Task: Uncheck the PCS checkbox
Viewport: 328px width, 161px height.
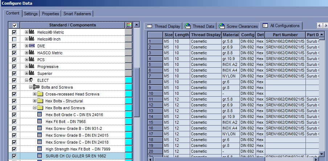Action: tap(14, 60)
